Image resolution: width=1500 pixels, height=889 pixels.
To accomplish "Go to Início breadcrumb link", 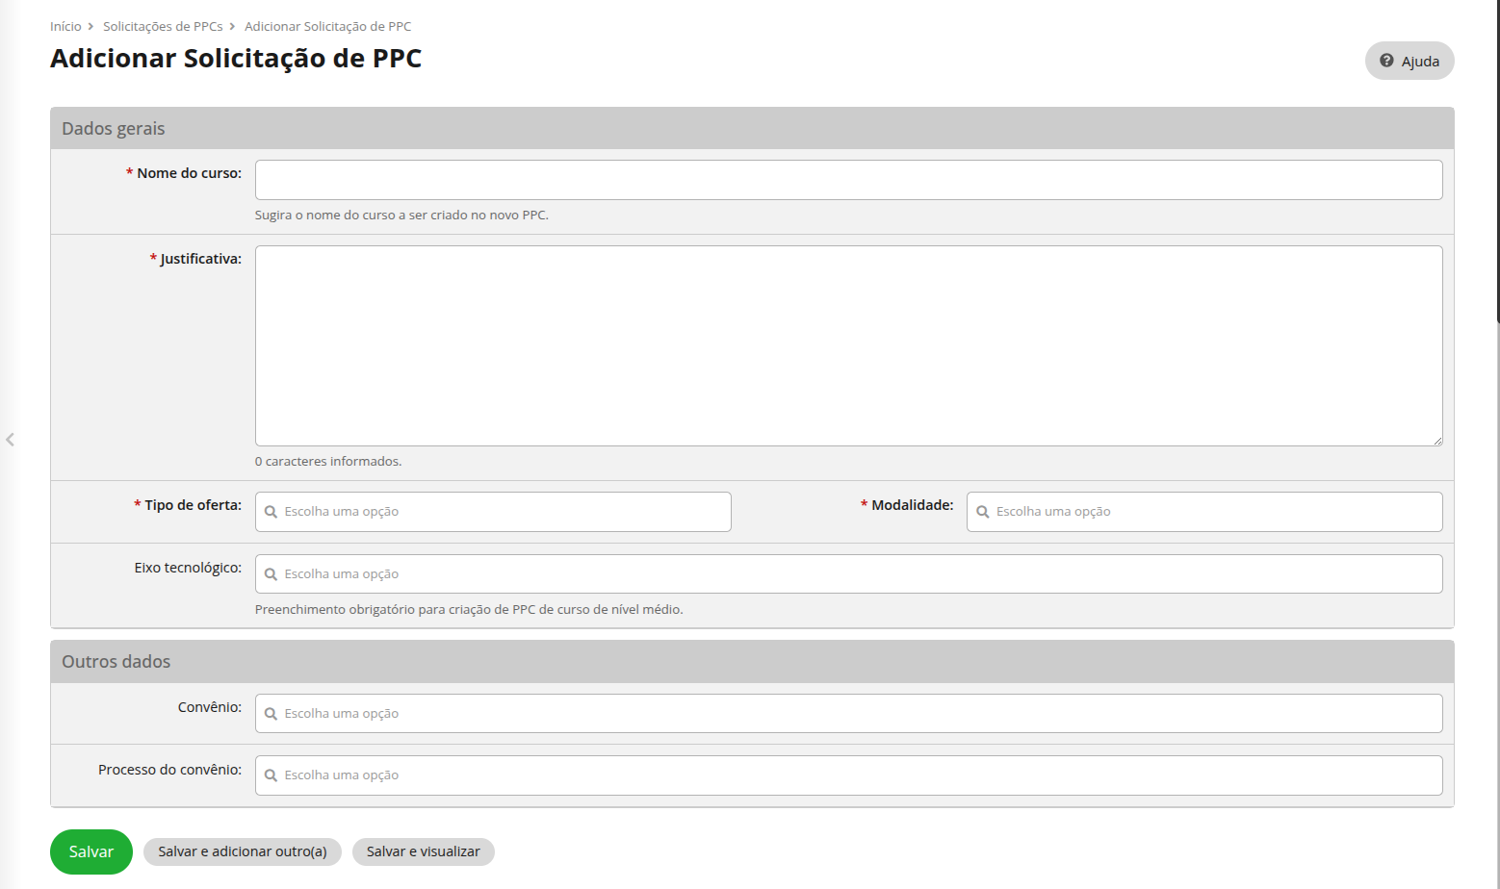I will pyautogui.click(x=65, y=27).
